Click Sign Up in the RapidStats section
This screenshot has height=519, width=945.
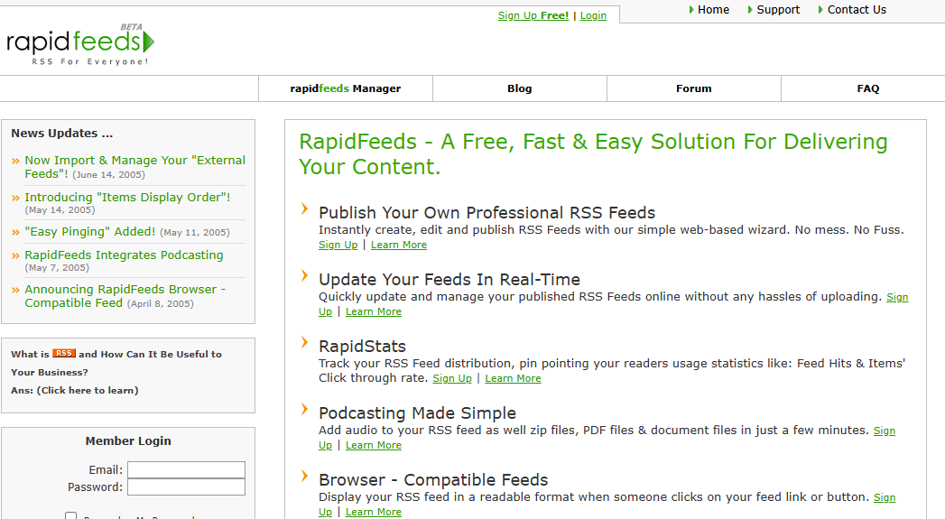point(452,378)
